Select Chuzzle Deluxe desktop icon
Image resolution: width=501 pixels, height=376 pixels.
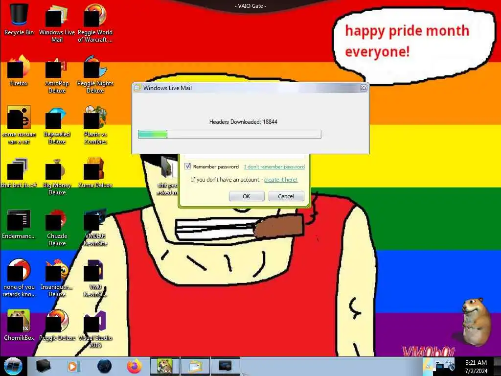point(57,227)
